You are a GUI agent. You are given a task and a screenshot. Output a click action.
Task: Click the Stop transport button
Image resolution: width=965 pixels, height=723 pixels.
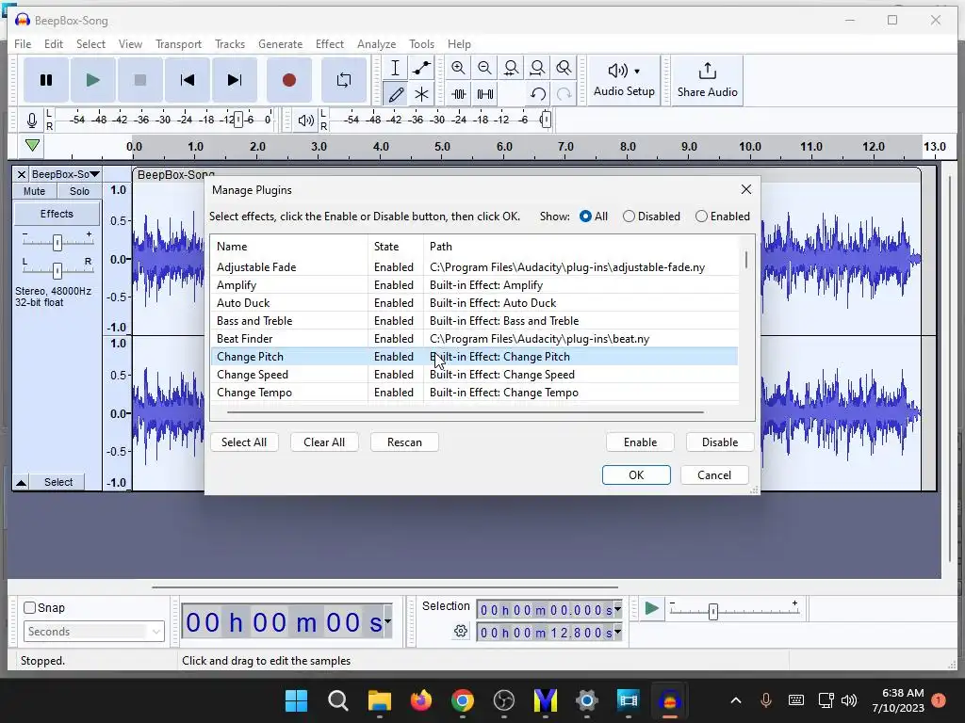[140, 80]
